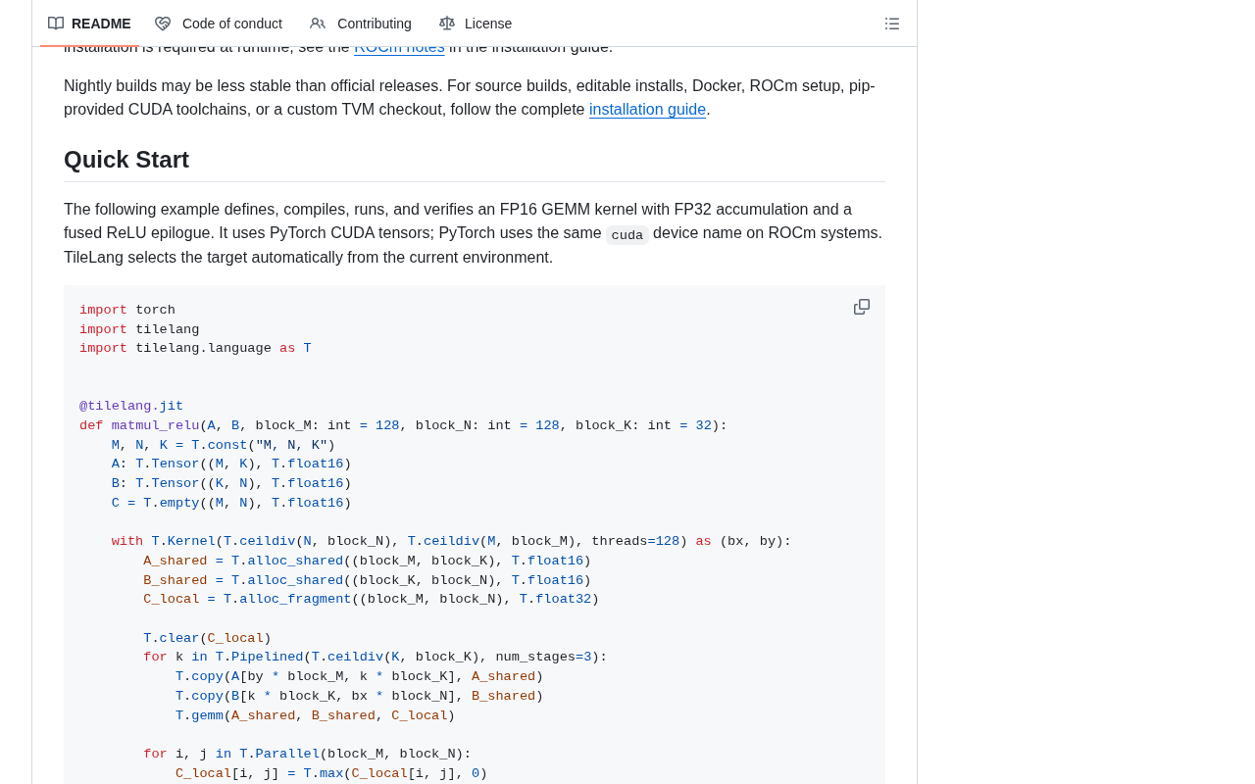Click the inline 'cuda' code label
Screen dimensions: 1255x784
pyautogui.click(x=627, y=235)
